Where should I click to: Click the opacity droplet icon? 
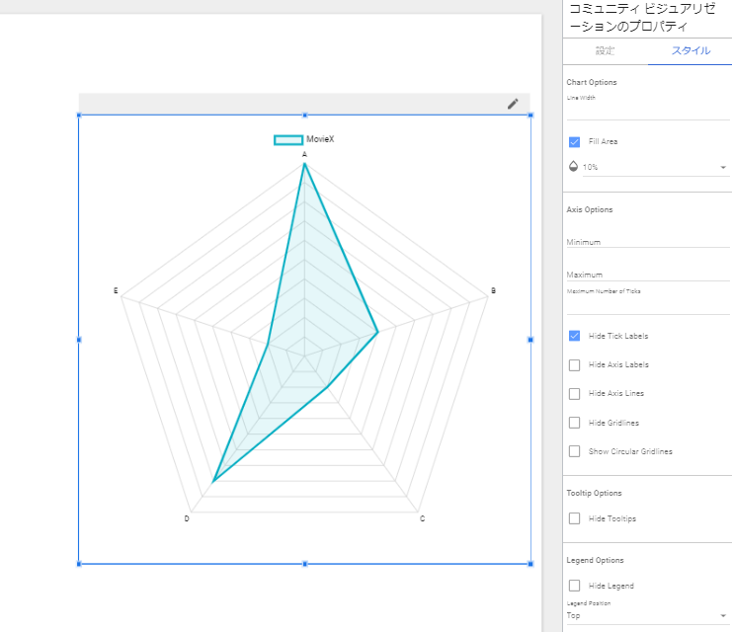tap(574, 167)
